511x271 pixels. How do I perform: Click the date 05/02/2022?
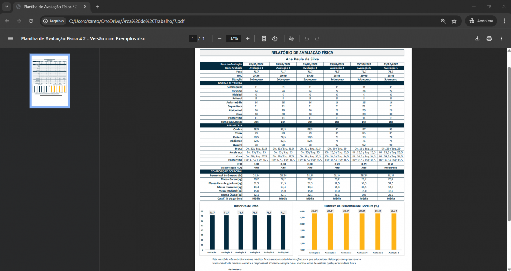tap(256, 64)
